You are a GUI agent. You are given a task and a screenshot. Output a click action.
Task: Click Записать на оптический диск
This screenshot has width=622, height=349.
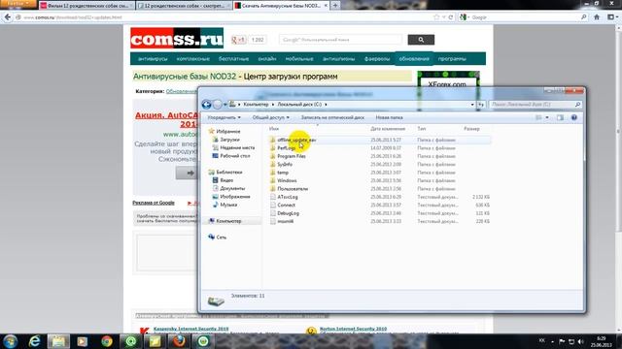[x=332, y=117]
